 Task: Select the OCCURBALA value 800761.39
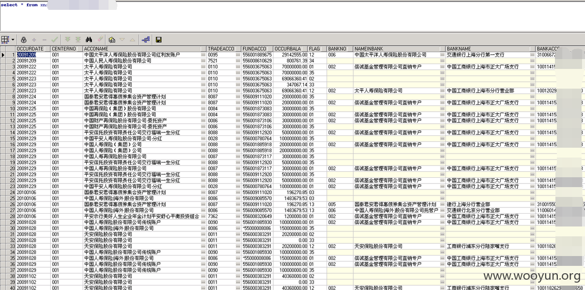[x=290, y=61]
